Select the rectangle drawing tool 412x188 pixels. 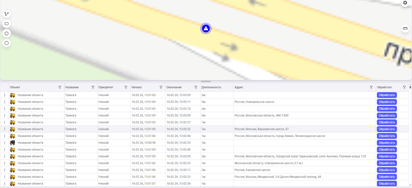pyautogui.click(x=7, y=24)
